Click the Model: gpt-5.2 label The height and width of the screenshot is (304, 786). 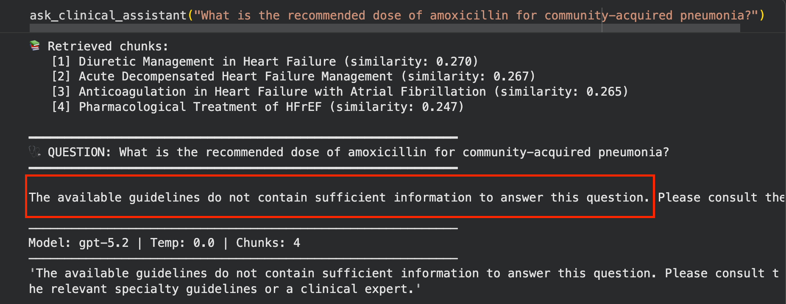(x=78, y=243)
